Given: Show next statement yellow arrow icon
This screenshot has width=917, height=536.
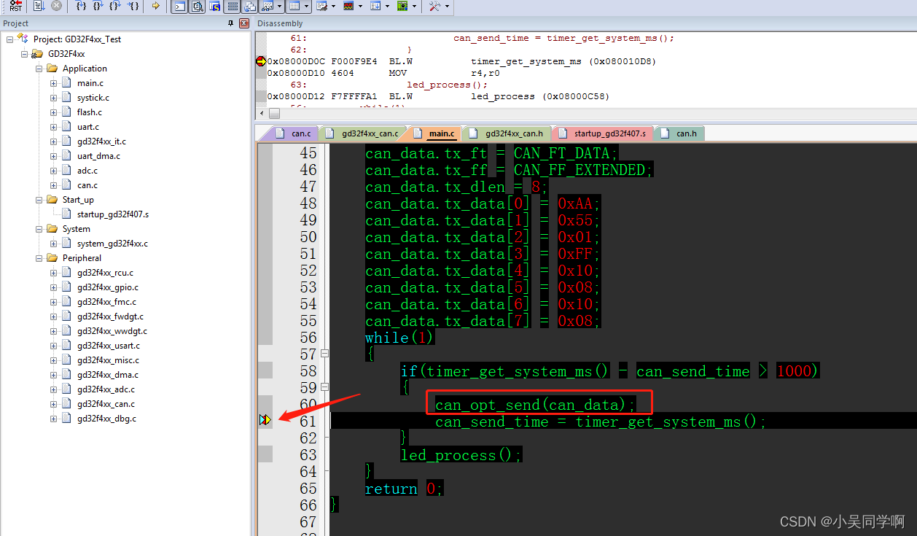Looking at the screenshot, I should pos(155,7).
